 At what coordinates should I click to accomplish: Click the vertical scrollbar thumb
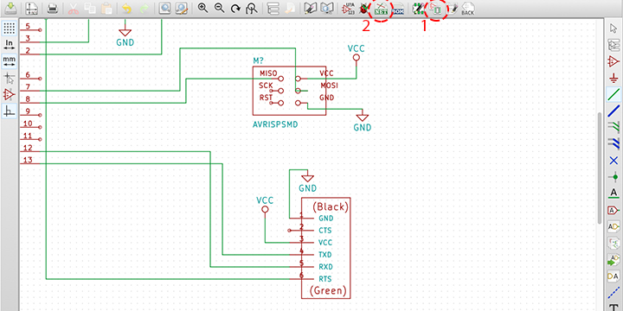tap(600, 168)
